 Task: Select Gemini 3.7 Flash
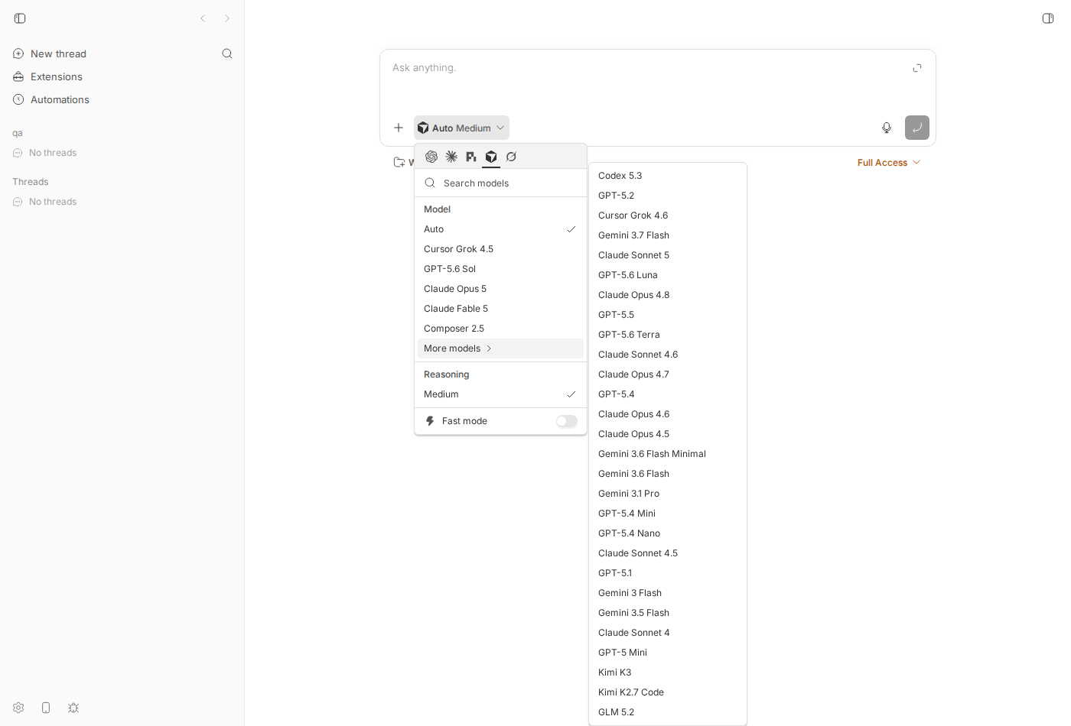tap(668, 235)
